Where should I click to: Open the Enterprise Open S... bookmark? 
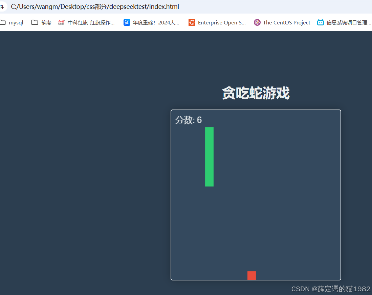click(x=217, y=23)
